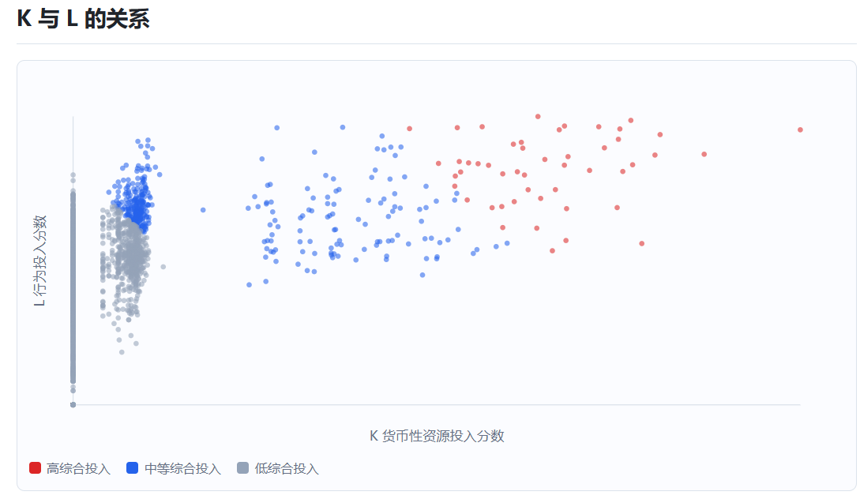Click the topmost gray point on the vertical axis
The image size is (860, 499).
point(73,175)
